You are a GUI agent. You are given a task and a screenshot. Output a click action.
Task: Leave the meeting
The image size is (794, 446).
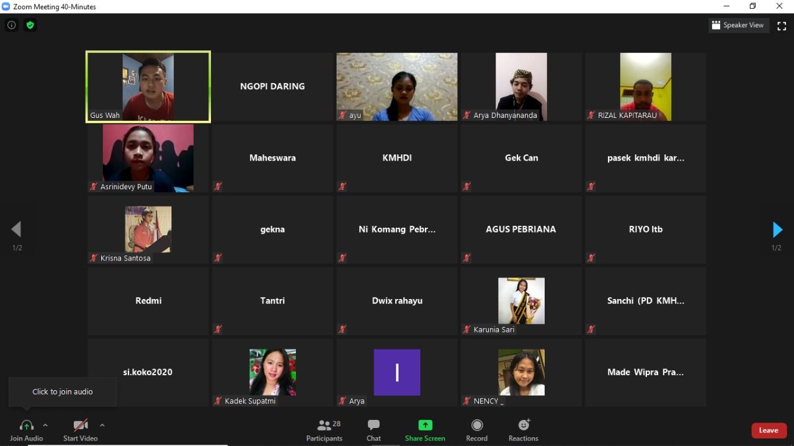coord(769,430)
